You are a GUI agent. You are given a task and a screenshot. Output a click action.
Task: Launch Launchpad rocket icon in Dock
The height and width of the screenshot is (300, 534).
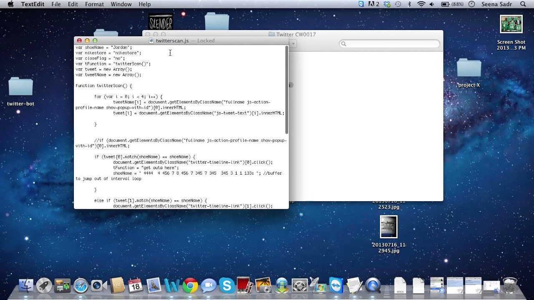(x=44, y=285)
